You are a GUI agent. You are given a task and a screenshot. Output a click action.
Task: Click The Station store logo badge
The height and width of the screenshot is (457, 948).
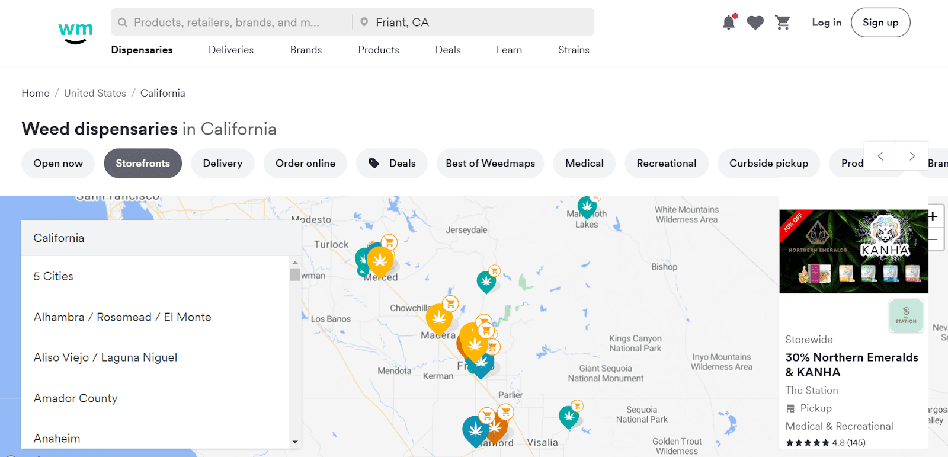coord(905,315)
